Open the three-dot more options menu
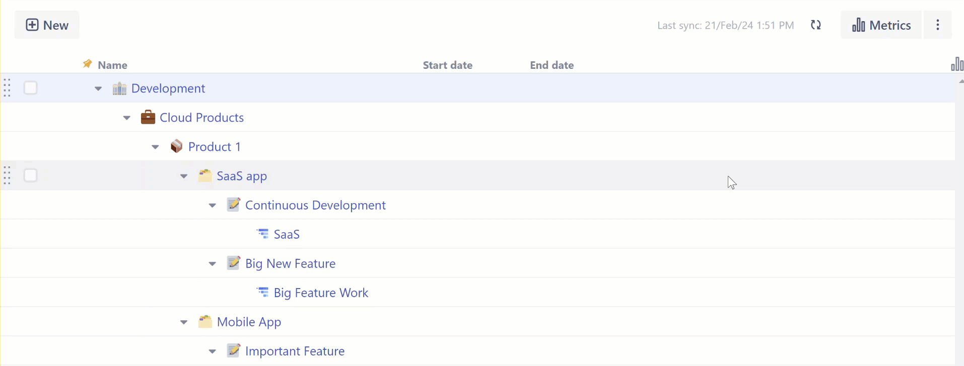Screen dimensions: 964x366 pos(937,25)
